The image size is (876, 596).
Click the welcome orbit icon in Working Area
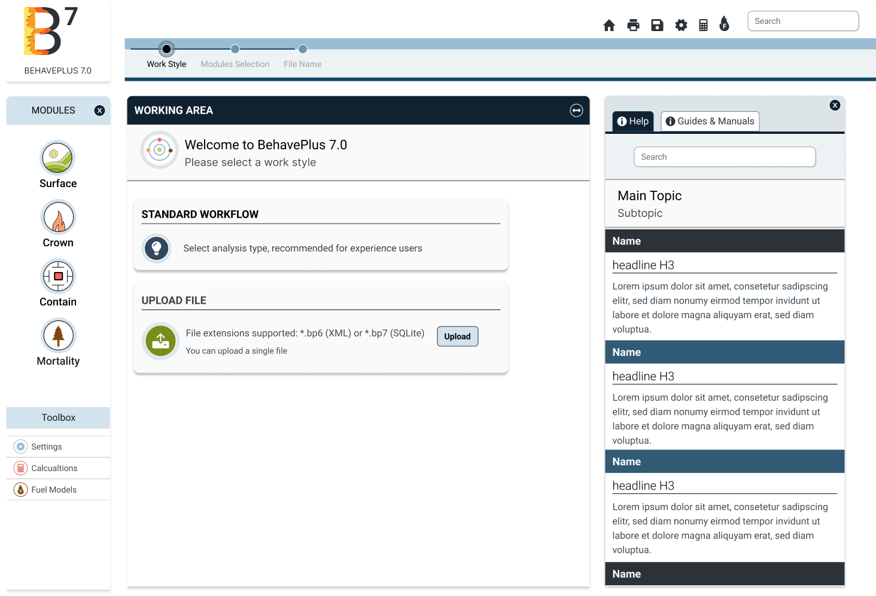[159, 150]
